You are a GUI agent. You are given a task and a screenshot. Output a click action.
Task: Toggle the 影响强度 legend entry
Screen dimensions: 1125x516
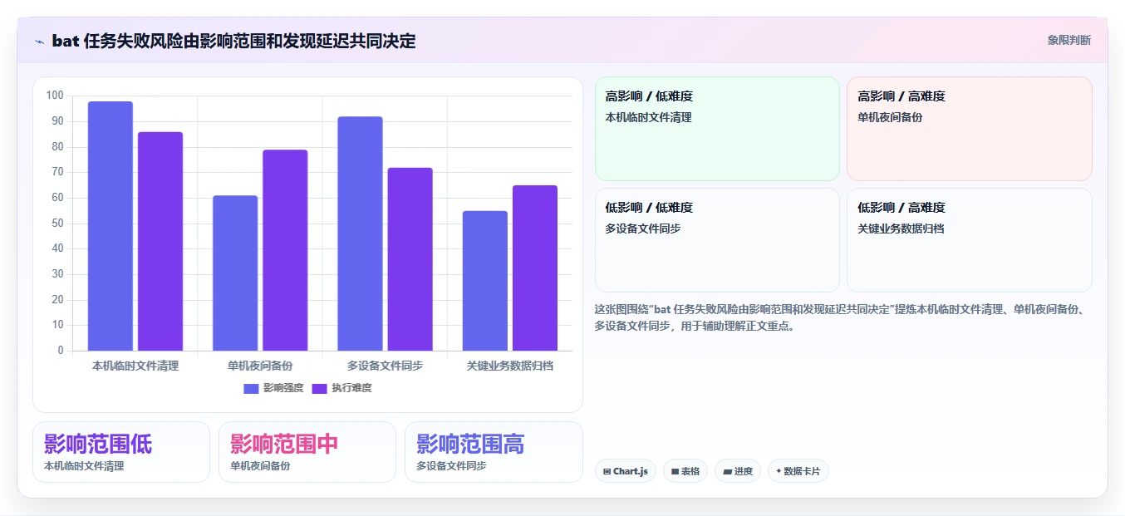tap(273, 388)
